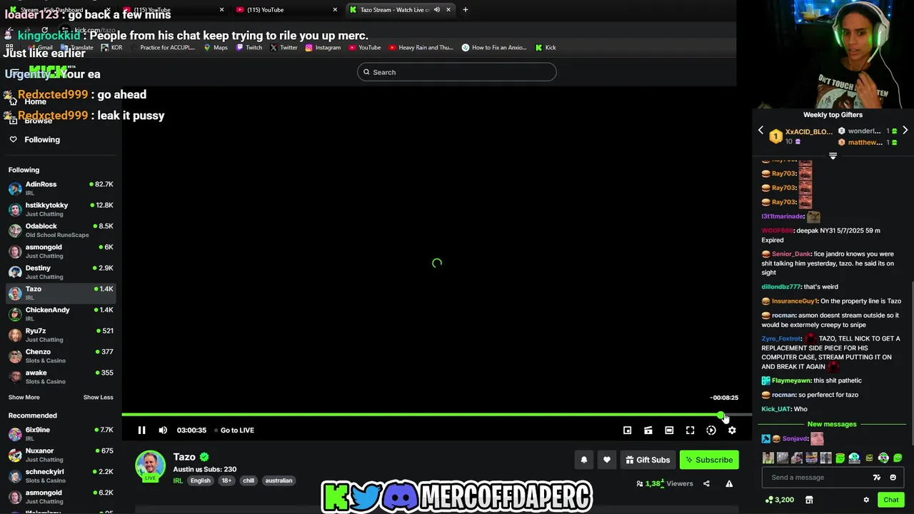Follow Tazo with the heart button
This screenshot has height=514, width=914.
[607, 460]
